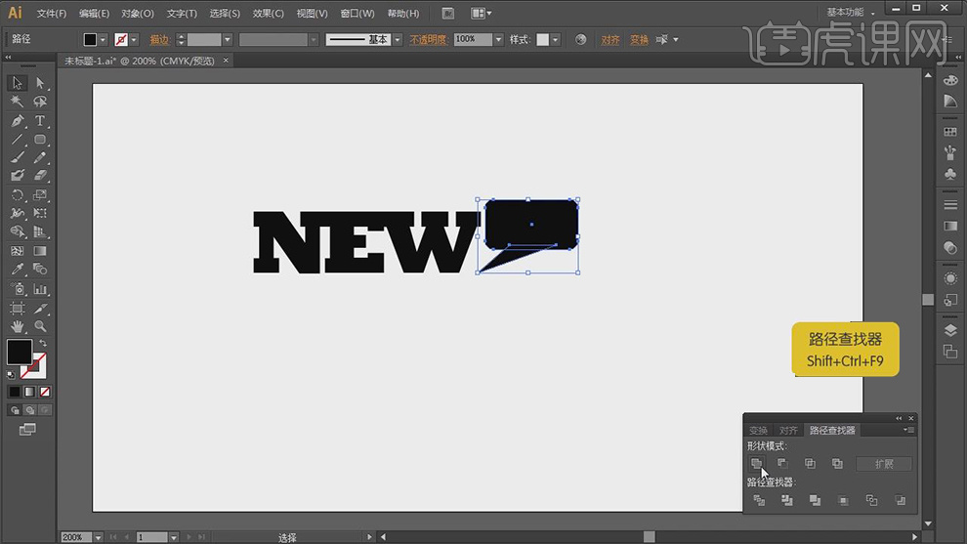Viewport: 967px width, 544px height.
Task: Apply Divide in the Pathfinder row
Action: click(759, 500)
